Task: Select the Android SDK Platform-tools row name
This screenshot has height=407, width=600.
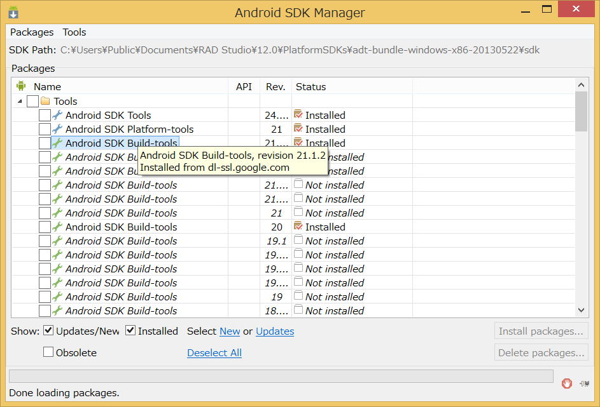Action: (x=129, y=129)
